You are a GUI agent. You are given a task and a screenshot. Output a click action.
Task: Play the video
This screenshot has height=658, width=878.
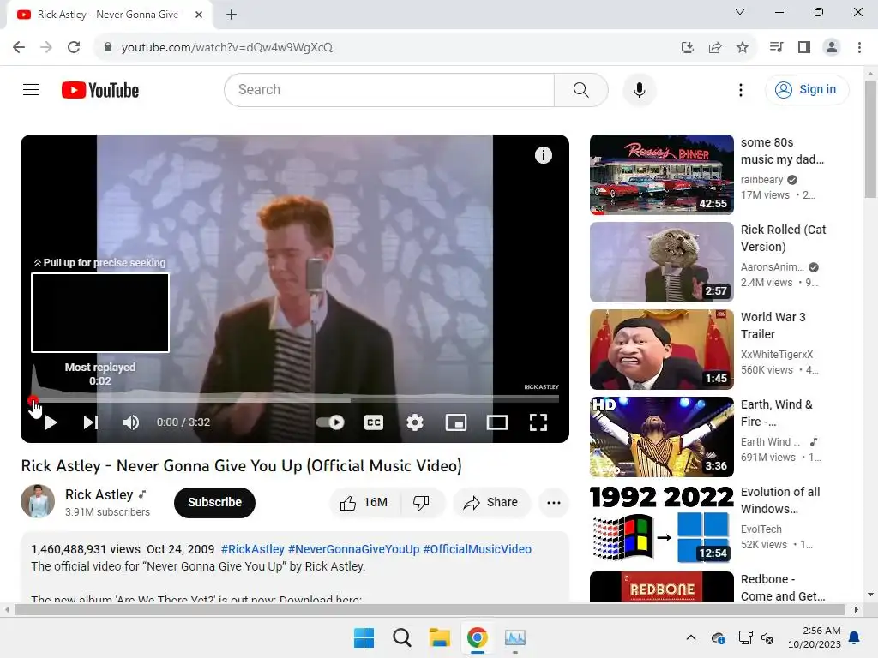tap(51, 422)
